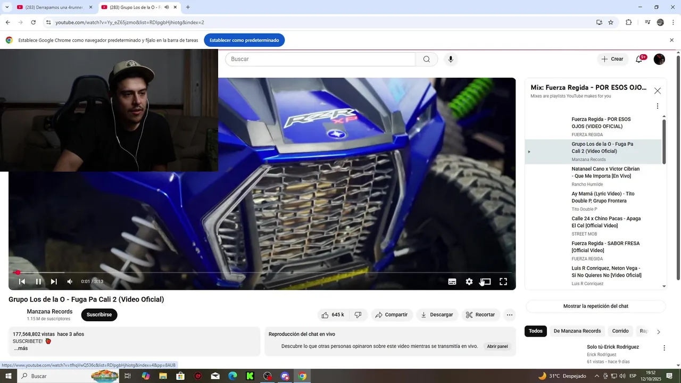Start voice search with the microphone icon
Image resolution: width=681 pixels, height=383 pixels.
tap(451, 59)
